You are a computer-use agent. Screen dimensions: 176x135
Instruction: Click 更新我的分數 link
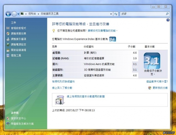[x=160, y=88]
